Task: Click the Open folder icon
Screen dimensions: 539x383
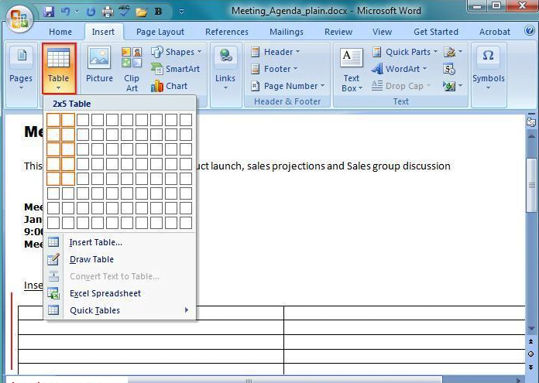Action: point(142,12)
